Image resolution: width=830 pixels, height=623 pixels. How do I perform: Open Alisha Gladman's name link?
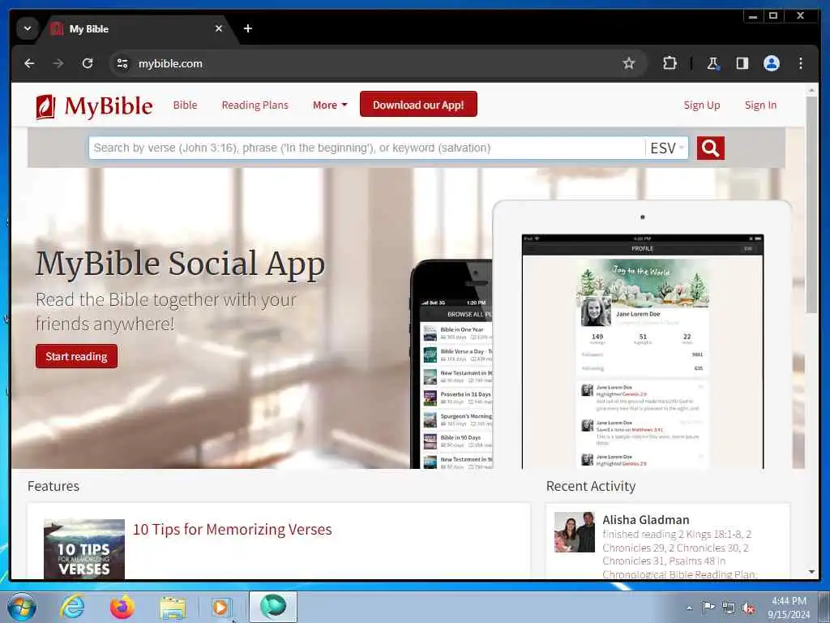tap(645, 520)
